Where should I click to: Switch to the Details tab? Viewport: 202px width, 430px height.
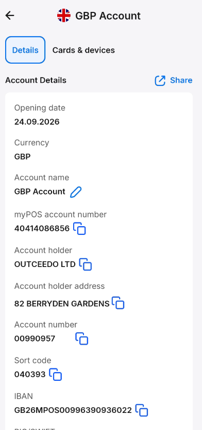tap(25, 50)
